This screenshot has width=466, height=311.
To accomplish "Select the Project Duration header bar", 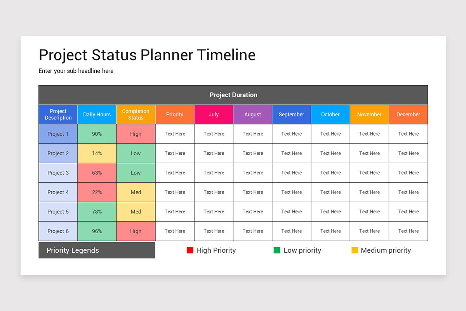I will pyautogui.click(x=233, y=95).
